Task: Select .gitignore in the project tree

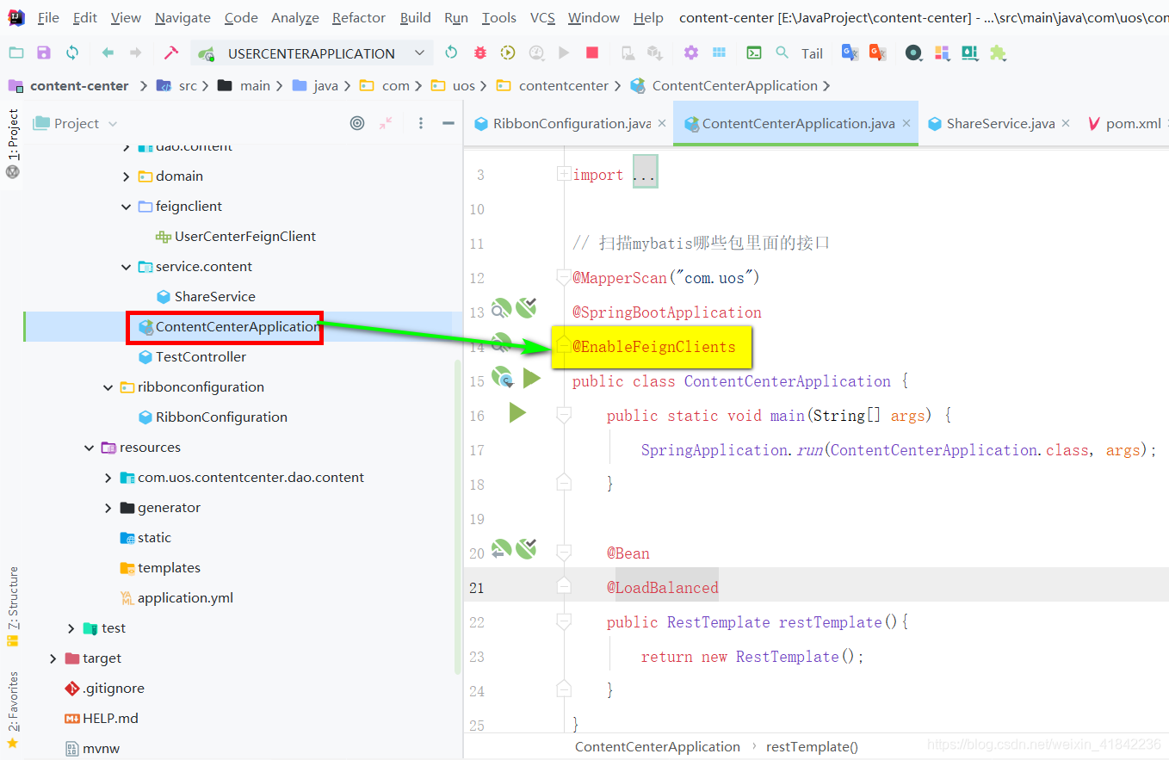Action: [x=113, y=689]
